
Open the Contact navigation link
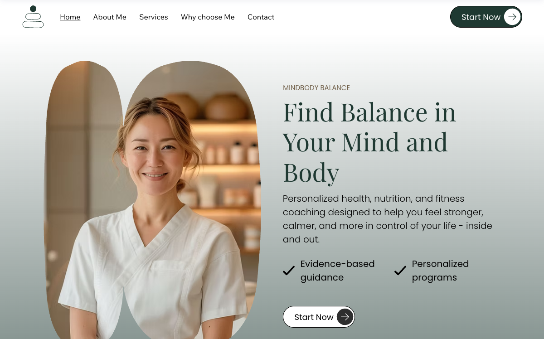[x=261, y=17]
